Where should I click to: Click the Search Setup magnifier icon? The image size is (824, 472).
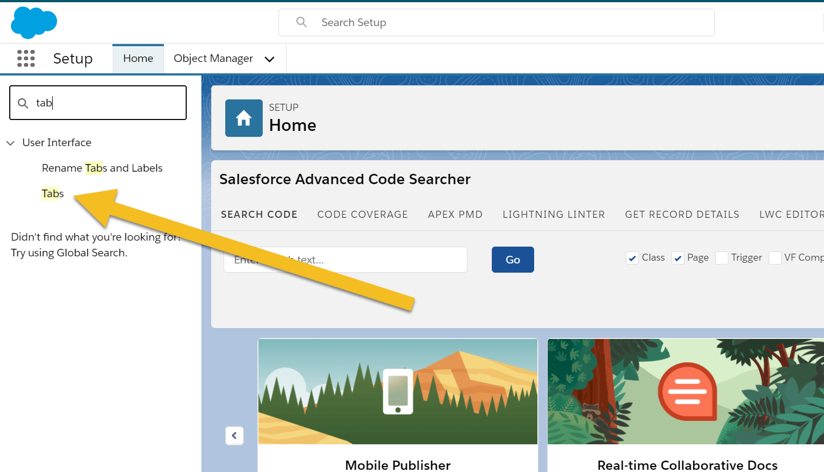tap(302, 22)
